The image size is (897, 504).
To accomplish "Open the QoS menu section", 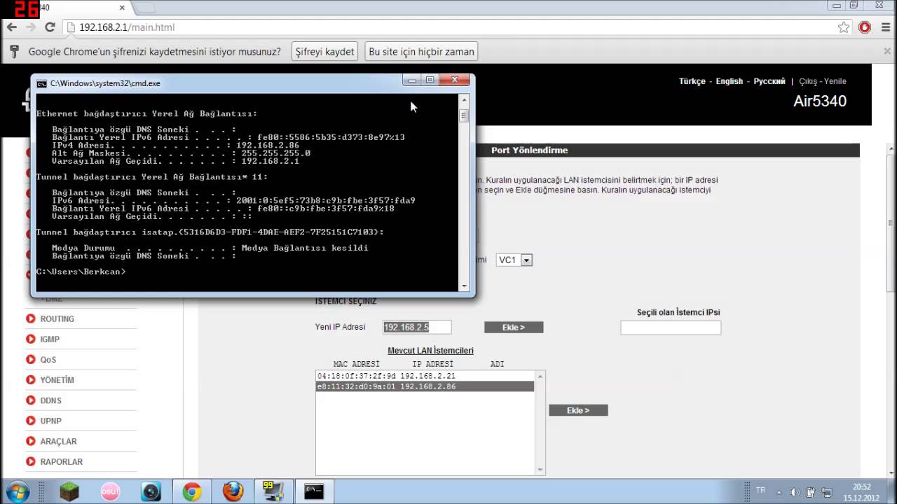I will [48, 359].
